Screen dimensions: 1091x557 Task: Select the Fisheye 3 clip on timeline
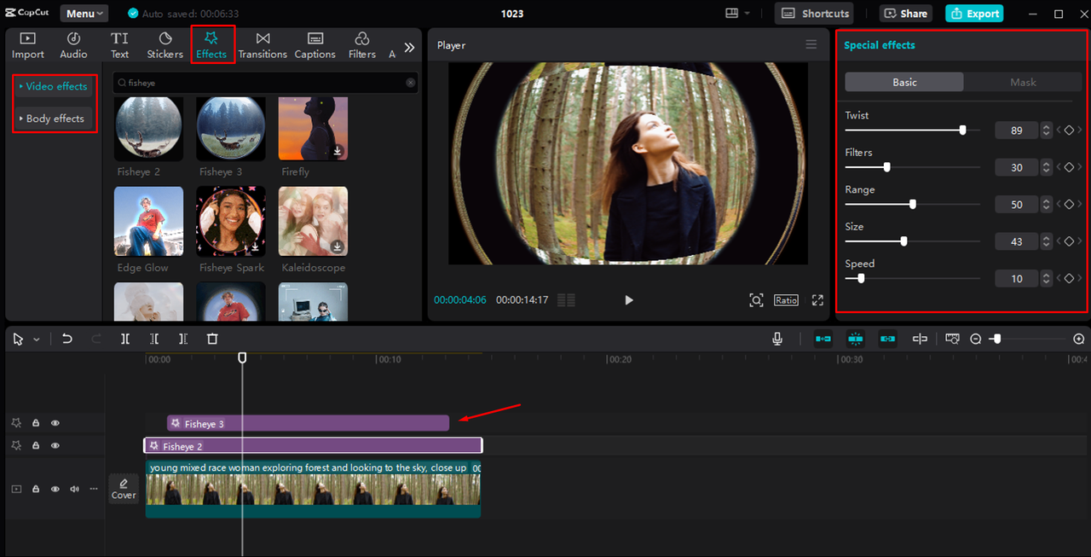point(308,423)
